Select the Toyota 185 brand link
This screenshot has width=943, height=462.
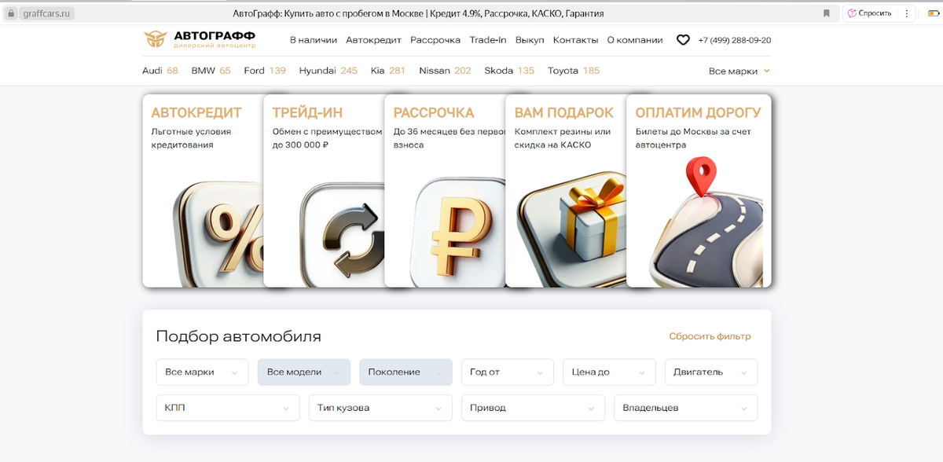(574, 71)
